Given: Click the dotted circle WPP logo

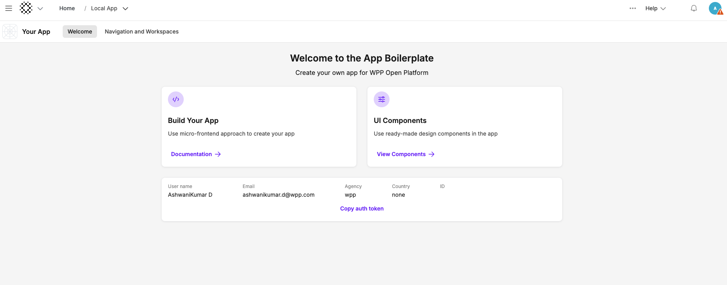Looking at the screenshot, I should click(x=26, y=8).
